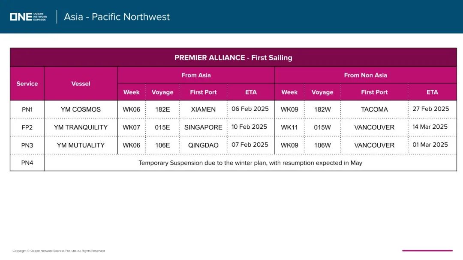Click the 182W voyage cell
Viewport: 463px width, 260px height.
coord(322,109)
